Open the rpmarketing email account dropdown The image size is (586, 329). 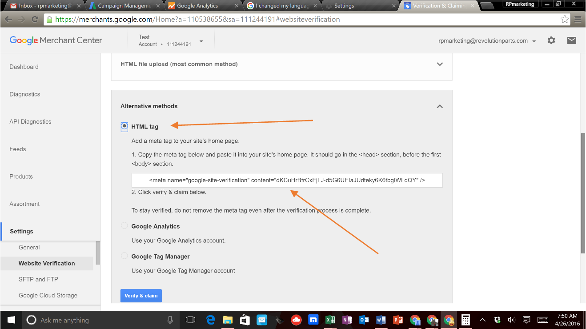coord(534,41)
